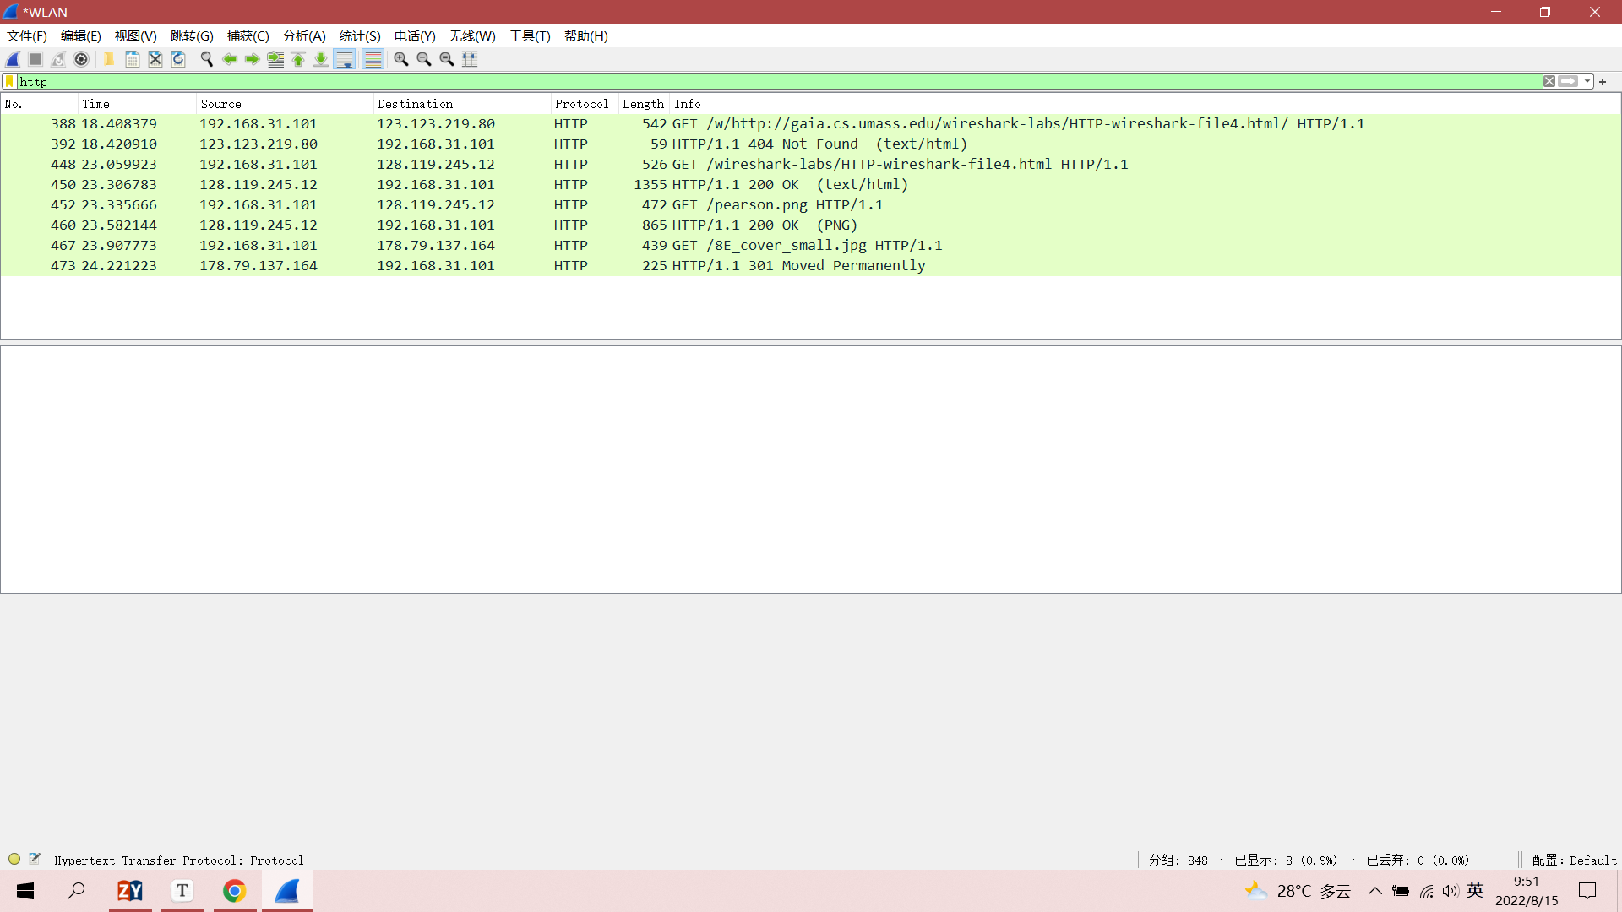Open the 电话(Y) menu

pyautogui.click(x=415, y=36)
